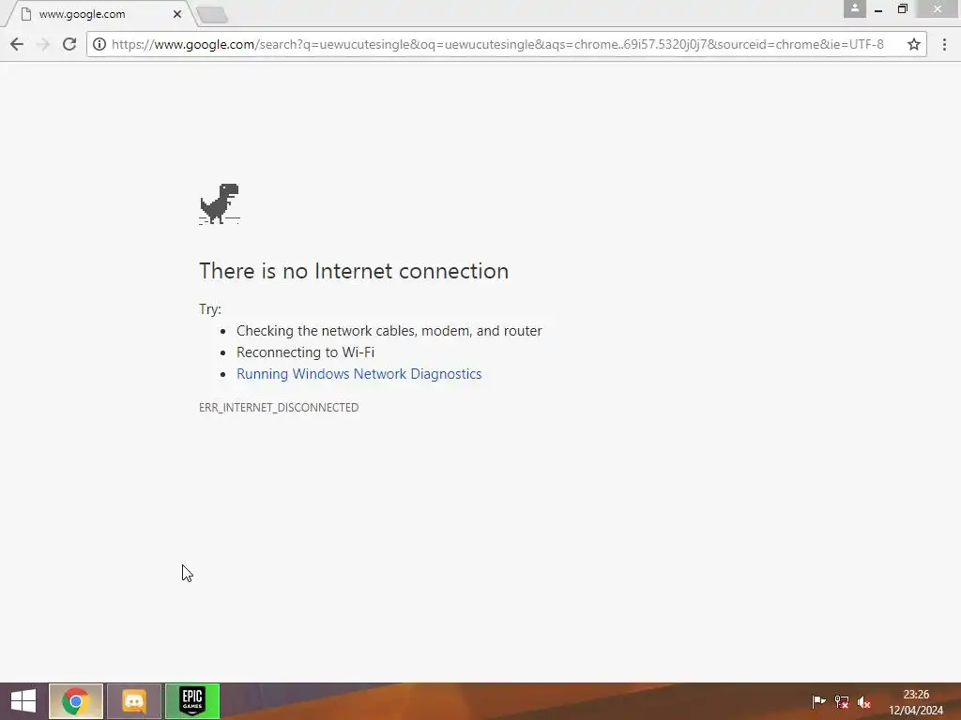Open Action Center flag icon in tray
The height and width of the screenshot is (720, 961).
(818, 701)
